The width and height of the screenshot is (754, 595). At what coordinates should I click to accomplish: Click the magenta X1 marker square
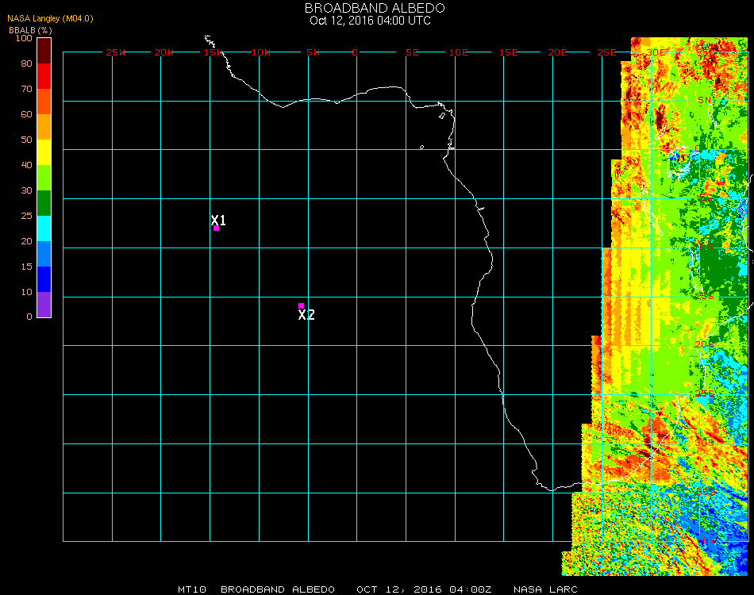pyautogui.click(x=217, y=228)
